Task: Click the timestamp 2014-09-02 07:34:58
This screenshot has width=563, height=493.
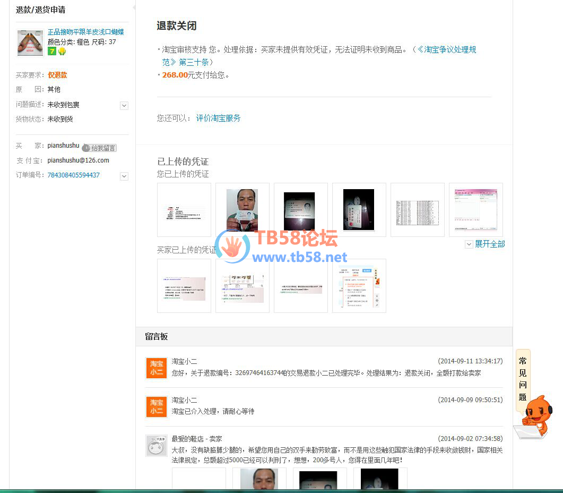Action: [x=470, y=439]
